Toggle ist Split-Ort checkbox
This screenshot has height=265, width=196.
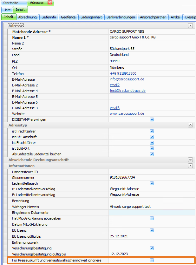coord(152,148)
